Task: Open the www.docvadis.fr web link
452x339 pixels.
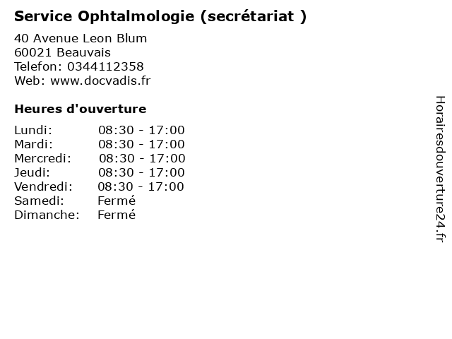Action: (100, 81)
